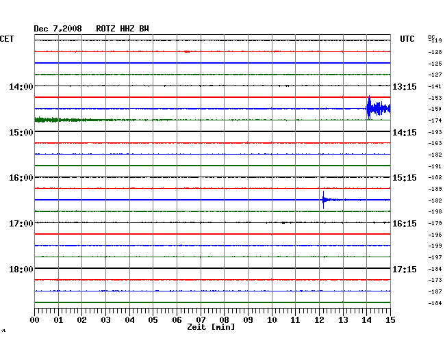Click the DC offset value "-191"
This screenshot has height=338, width=445.
pyautogui.click(x=435, y=166)
